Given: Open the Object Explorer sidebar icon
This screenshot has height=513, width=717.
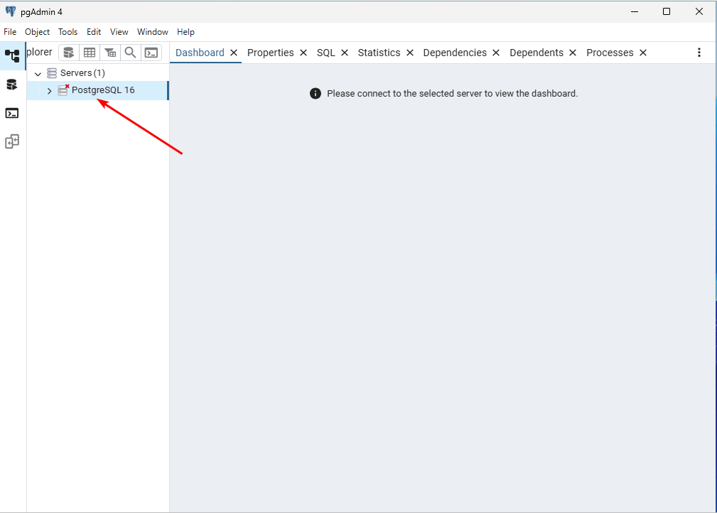Looking at the screenshot, I should click(12, 55).
